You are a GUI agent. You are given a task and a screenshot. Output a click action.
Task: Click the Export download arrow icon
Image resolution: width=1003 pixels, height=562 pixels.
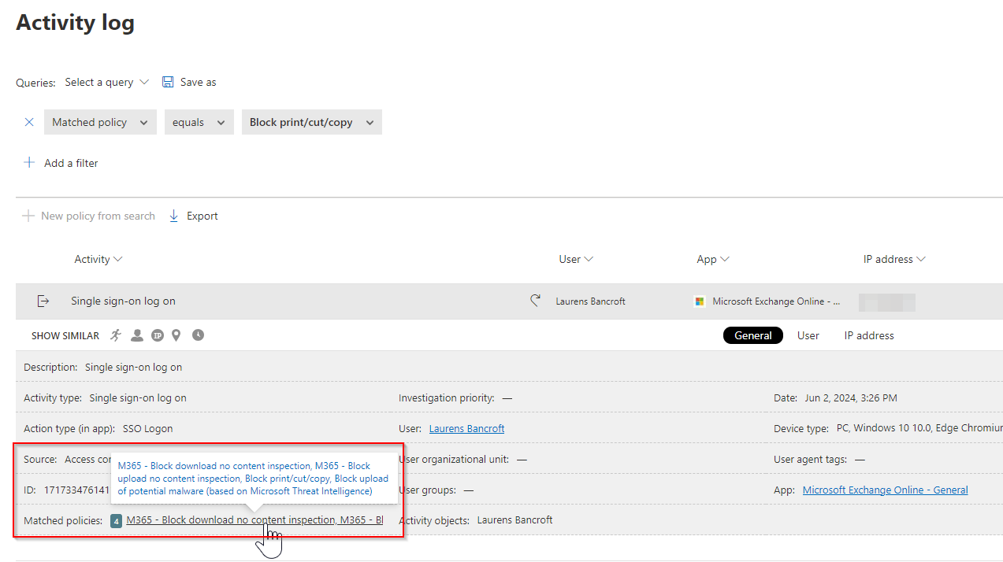click(x=174, y=216)
